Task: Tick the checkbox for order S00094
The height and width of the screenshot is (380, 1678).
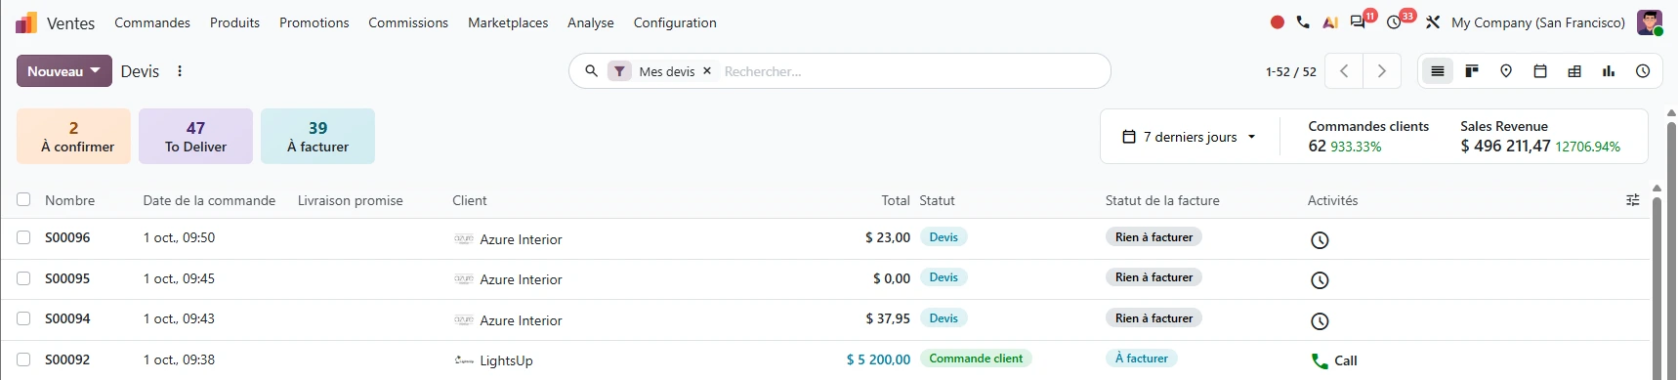Action: coord(23,318)
